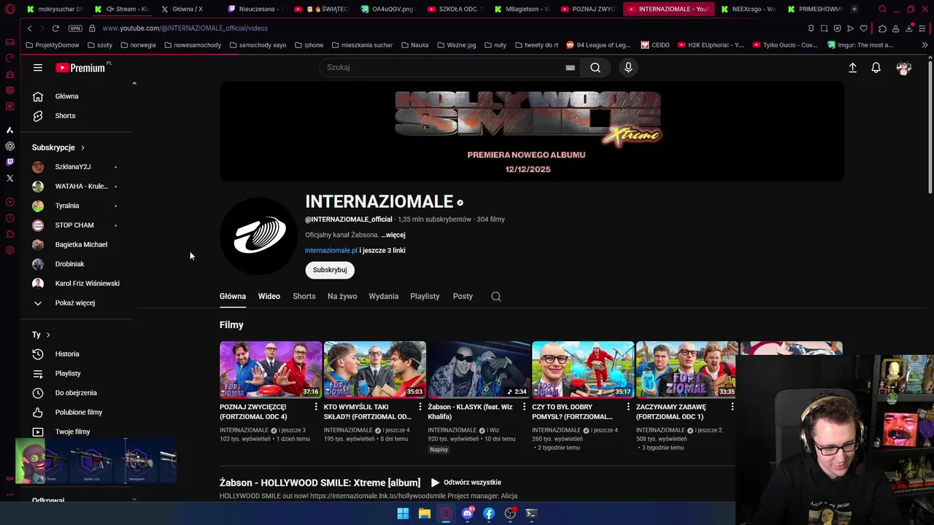The height and width of the screenshot is (525, 934).
Task: Click the YouTube Premium logo
Action: coord(80,68)
